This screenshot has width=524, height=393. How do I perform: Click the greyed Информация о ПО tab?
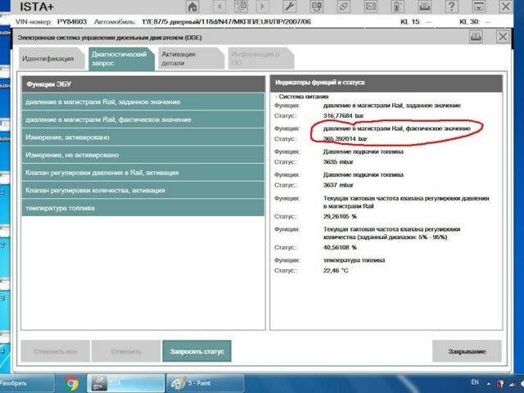pyautogui.click(x=260, y=58)
